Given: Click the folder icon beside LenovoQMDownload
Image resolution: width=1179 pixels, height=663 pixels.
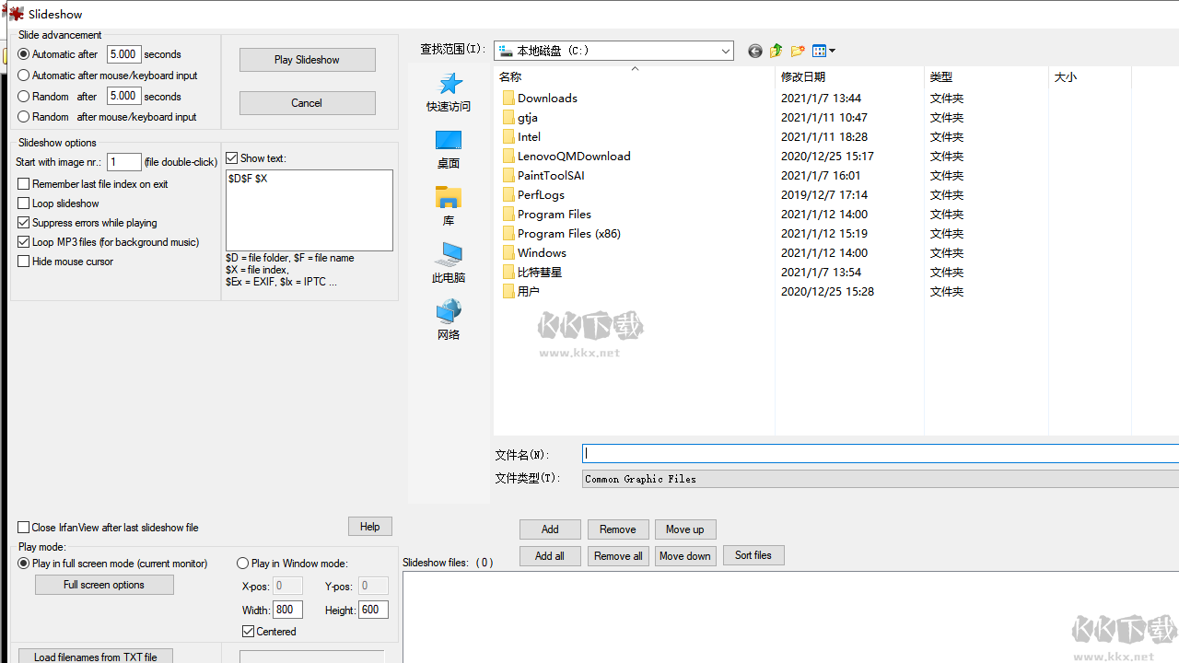Looking at the screenshot, I should 508,157.
